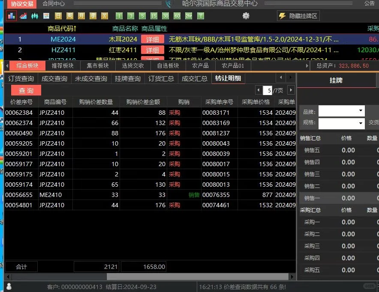Image resolution: width=379 pixels, height=292 pixels.
Task: Select 选货交收 tab
Action: 133,66
